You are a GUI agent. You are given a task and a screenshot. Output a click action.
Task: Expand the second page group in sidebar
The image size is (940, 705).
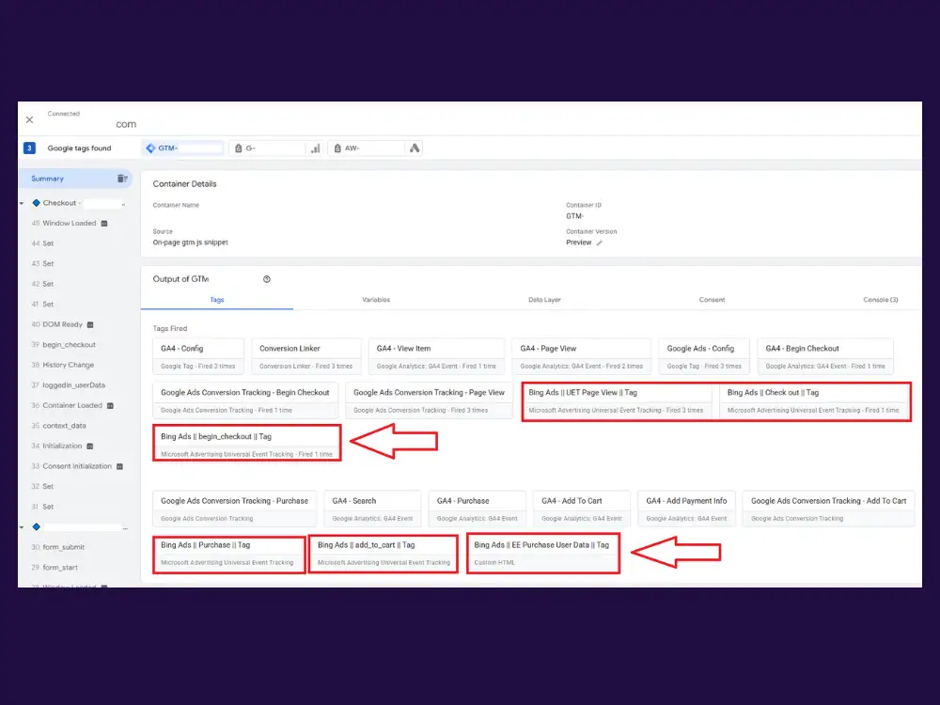[22, 527]
